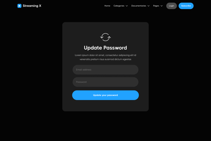Expand the chevron next to Documentaries
This screenshot has height=141, width=211.
pos(148,6)
